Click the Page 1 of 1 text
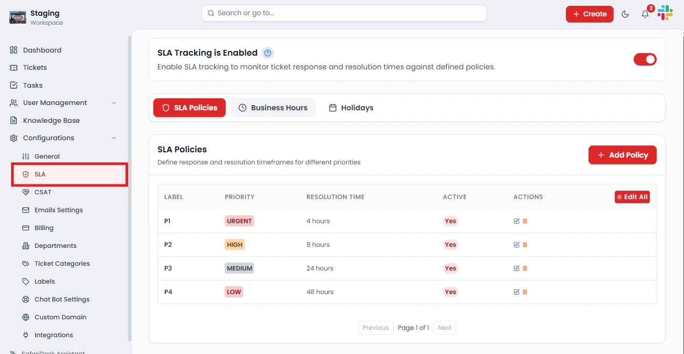Screen dimensions: 684x354 point(413,328)
